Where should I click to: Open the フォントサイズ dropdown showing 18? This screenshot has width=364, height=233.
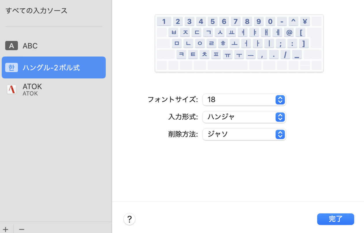(244, 100)
